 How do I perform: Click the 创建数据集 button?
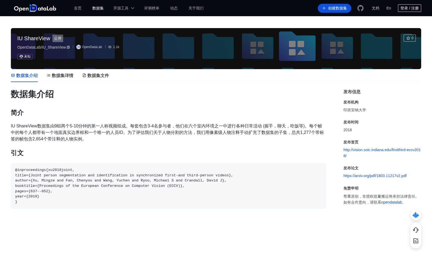(335, 8)
